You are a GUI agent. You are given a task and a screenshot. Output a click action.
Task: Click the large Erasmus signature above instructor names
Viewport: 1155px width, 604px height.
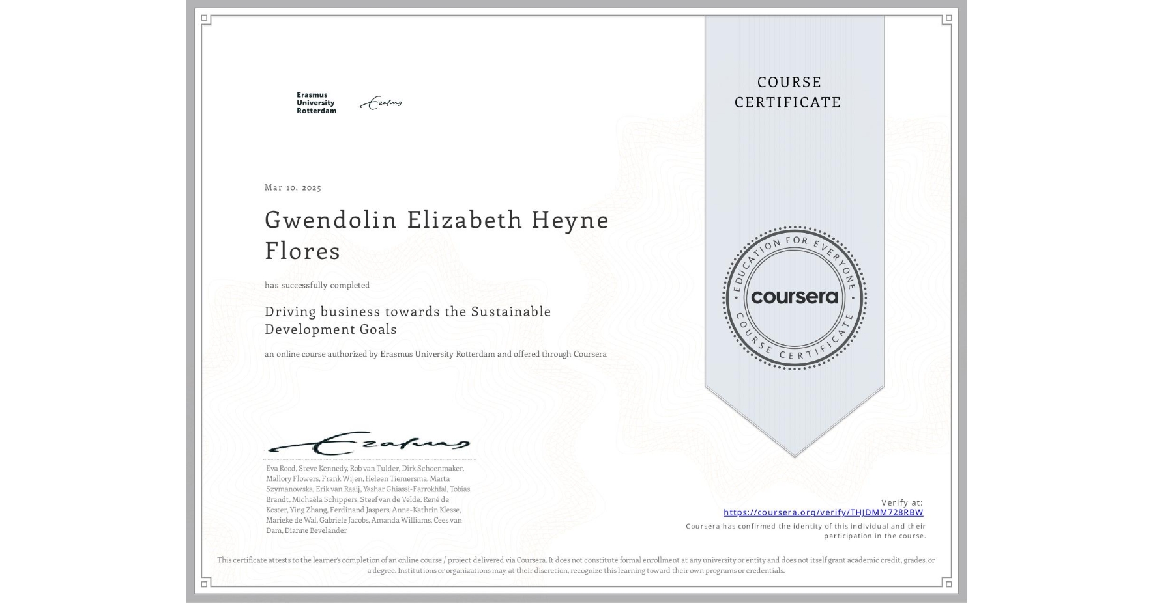click(369, 443)
